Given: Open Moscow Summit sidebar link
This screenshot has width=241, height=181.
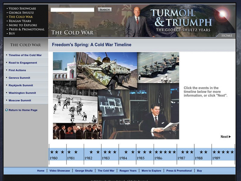Looking at the screenshot, I should click(20, 100).
